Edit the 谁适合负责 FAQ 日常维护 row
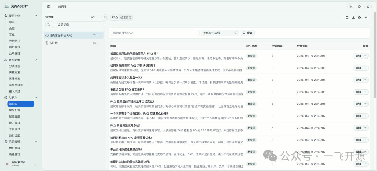Screen dimensions: 377x171 point(358,92)
